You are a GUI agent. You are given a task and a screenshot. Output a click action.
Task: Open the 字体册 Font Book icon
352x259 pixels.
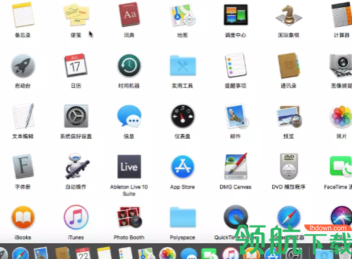click(x=23, y=167)
